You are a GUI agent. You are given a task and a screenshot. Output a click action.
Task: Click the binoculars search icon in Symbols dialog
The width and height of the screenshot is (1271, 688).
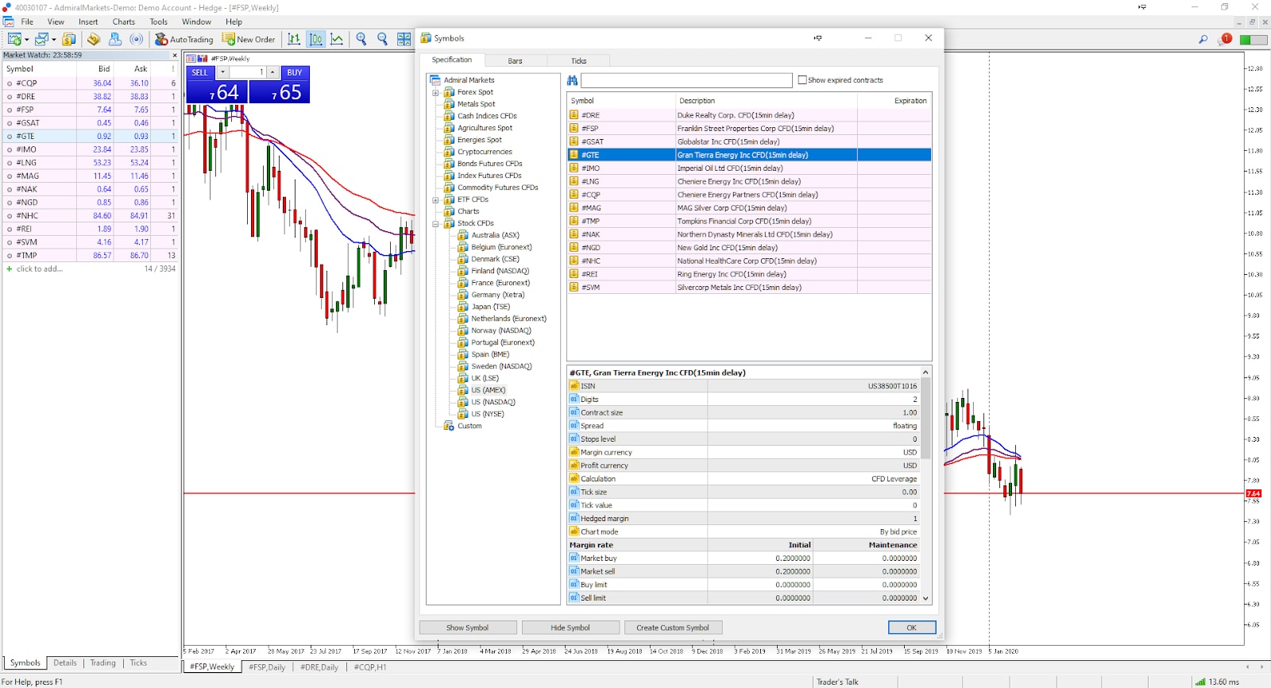pyautogui.click(x=572, y=80)
